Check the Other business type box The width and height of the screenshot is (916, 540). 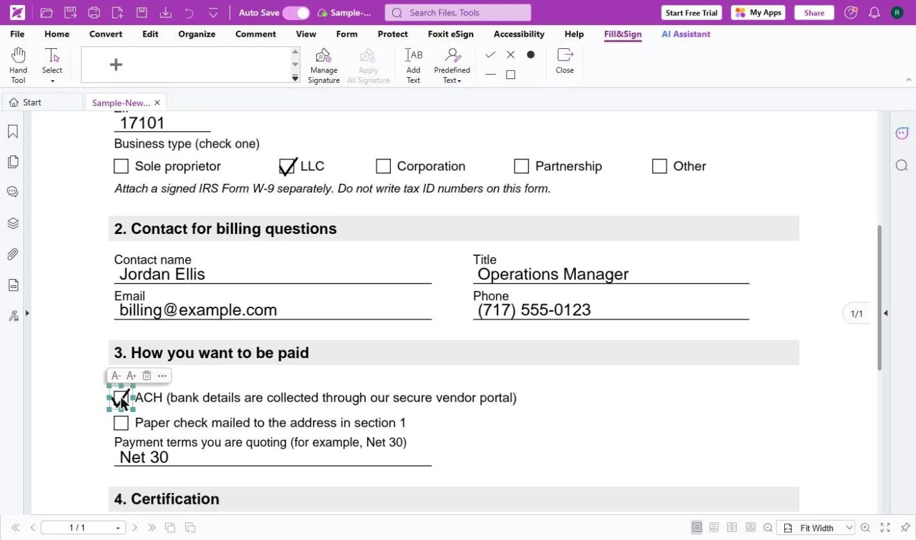click(660, 166)
